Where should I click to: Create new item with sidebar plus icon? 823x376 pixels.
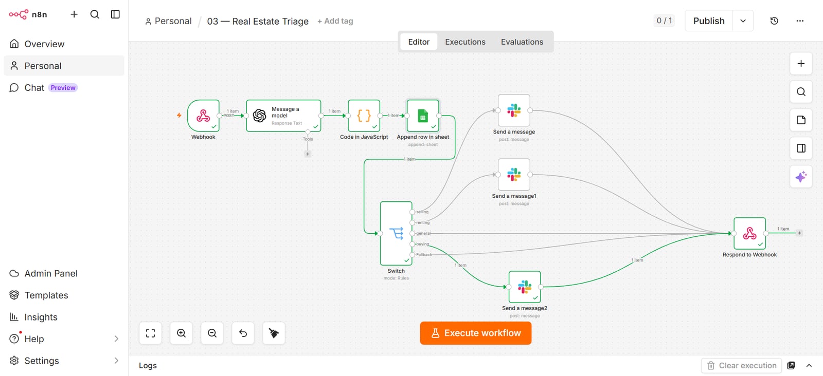(74, 14)
